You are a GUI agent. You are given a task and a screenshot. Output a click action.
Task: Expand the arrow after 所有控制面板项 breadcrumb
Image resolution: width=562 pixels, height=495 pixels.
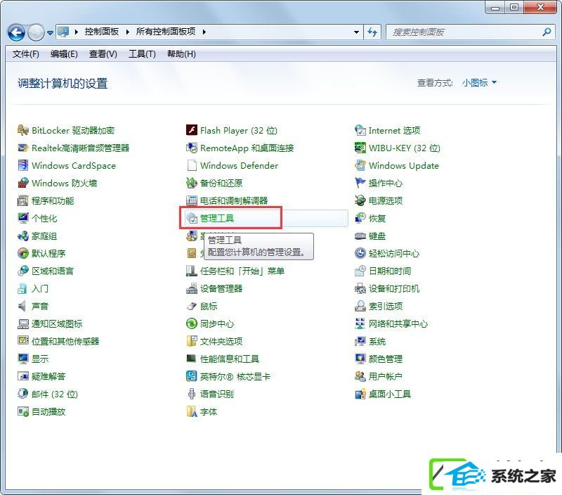[204, 32]
